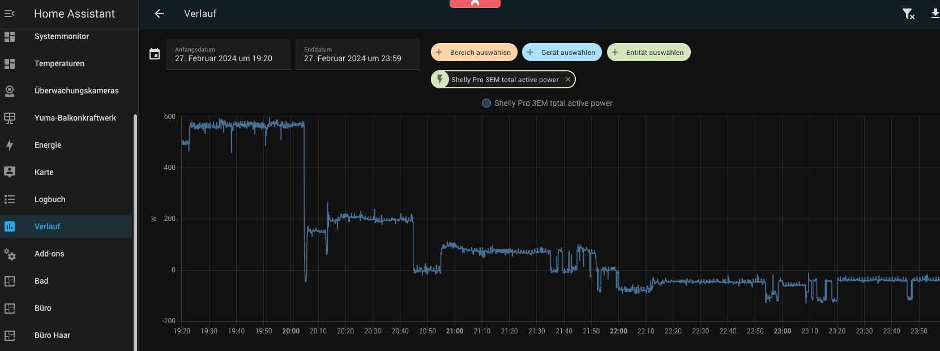The width and height of the screenshot is (940, 351).
Task: Click the Bad floor plan icon
Action: click(10, 281)
